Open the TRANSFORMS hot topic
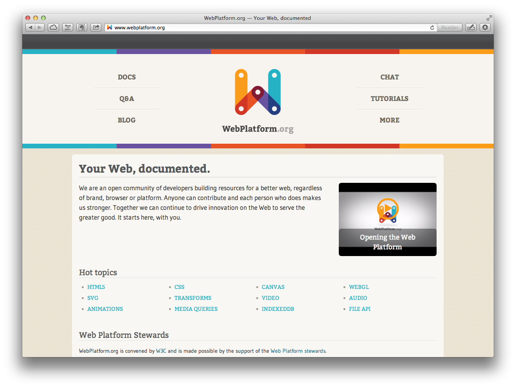Image resolution: width=516 pixels, height=388 pixels. coord(193,298)
